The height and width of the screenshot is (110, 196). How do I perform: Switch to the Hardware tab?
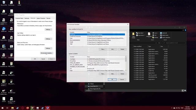[x=27, y=18]
